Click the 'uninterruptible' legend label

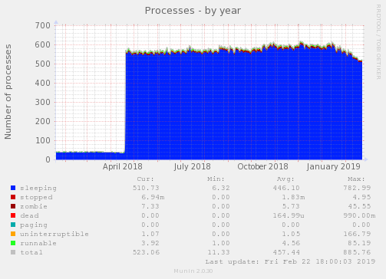point(54,234)
